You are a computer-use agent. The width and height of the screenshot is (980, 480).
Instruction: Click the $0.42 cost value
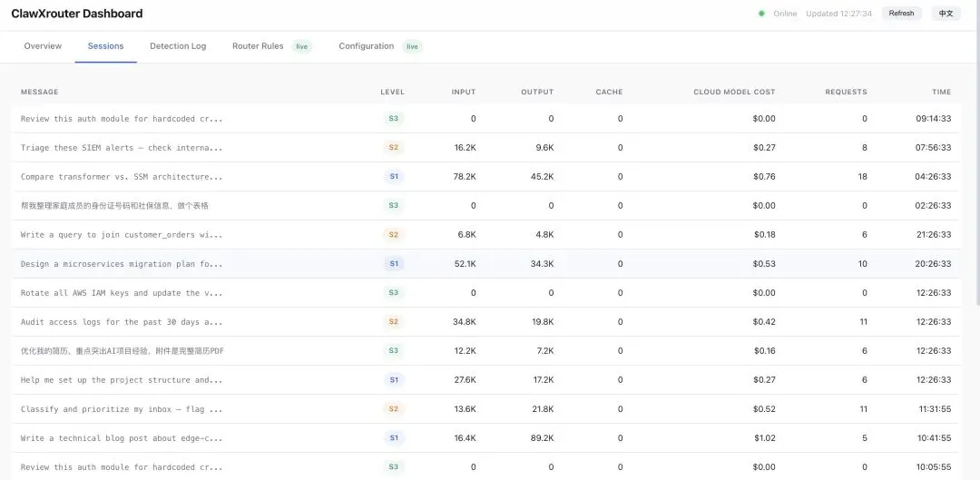point(764,322)
